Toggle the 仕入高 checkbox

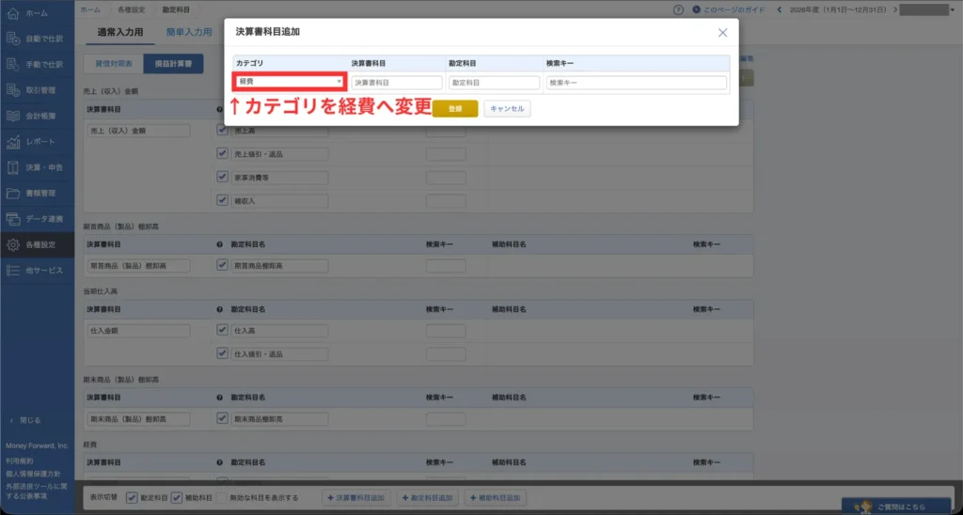(x=222, y=330)
